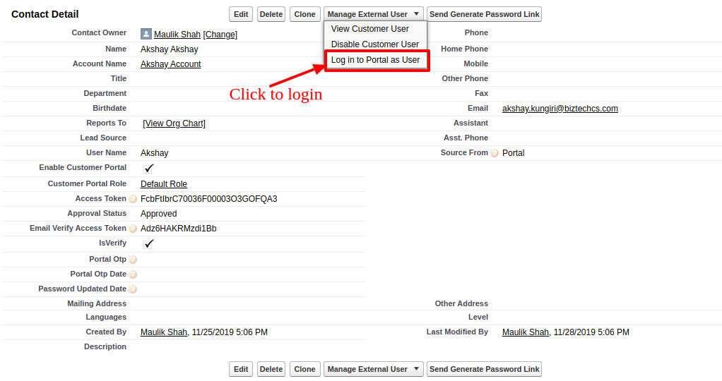Click help icon beside Email Verify Access Token
The height and width of the screenshot is (381, 722).
tap(133, 229)
